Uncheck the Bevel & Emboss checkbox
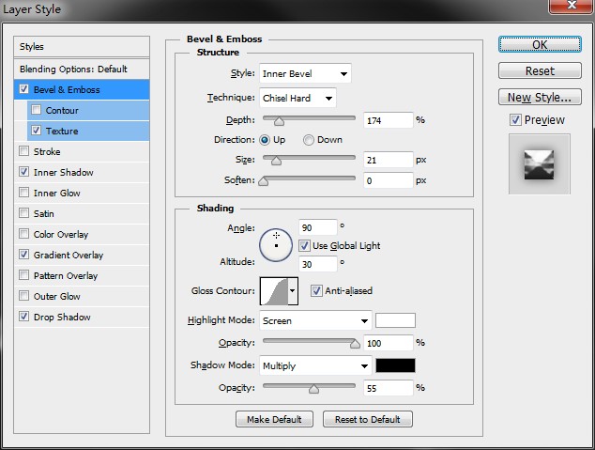This screenshot has width=595, height=450. (x=23, y=89)
